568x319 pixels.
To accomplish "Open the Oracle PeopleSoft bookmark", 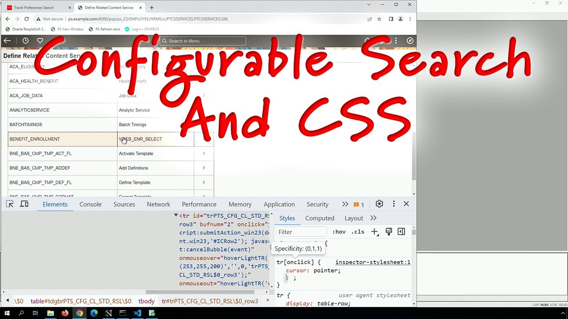I will click(26, 29).
